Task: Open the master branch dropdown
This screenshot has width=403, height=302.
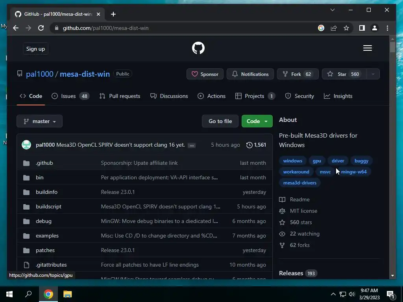Action: pos(40,121)
